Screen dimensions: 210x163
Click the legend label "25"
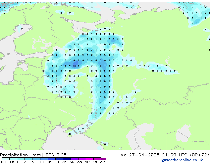coord(64,162)
